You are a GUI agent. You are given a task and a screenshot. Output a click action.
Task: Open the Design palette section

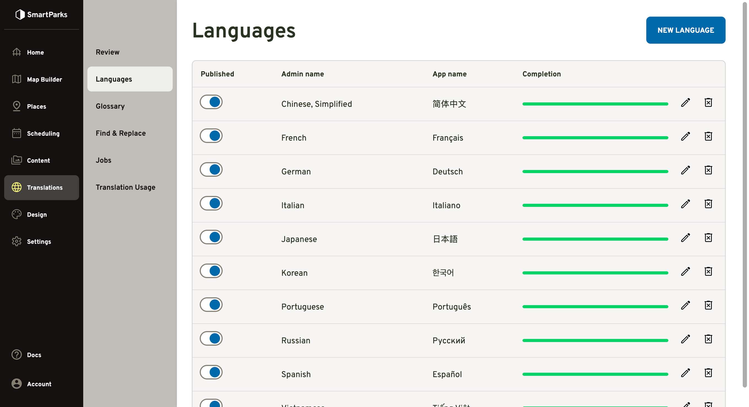[x=42, y=214]
